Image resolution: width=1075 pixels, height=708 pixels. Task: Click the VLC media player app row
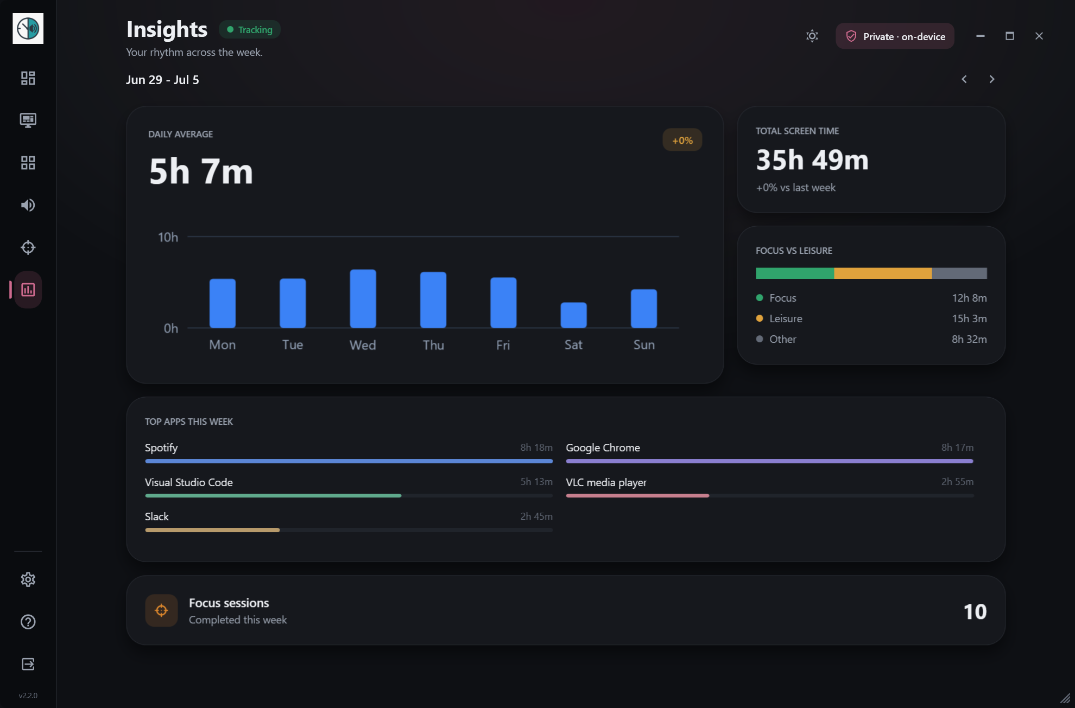point(770,487)
